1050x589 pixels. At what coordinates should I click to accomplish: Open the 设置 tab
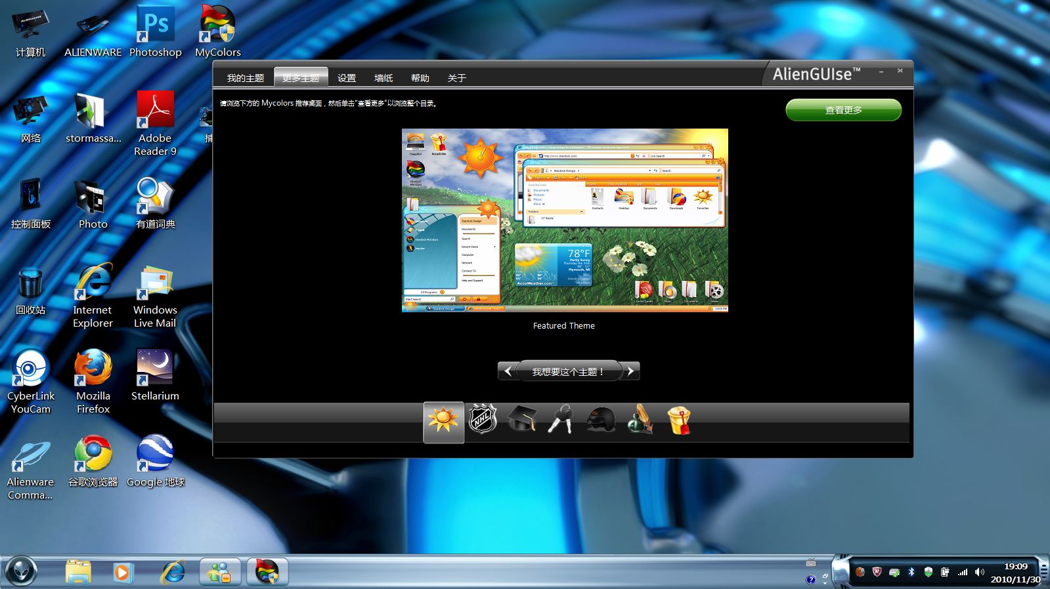347,78
